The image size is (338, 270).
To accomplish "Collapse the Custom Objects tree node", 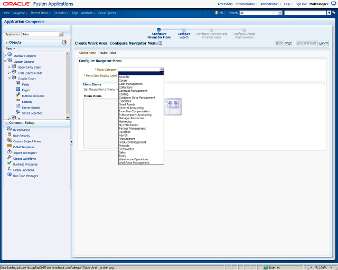I will click(5, 61).
